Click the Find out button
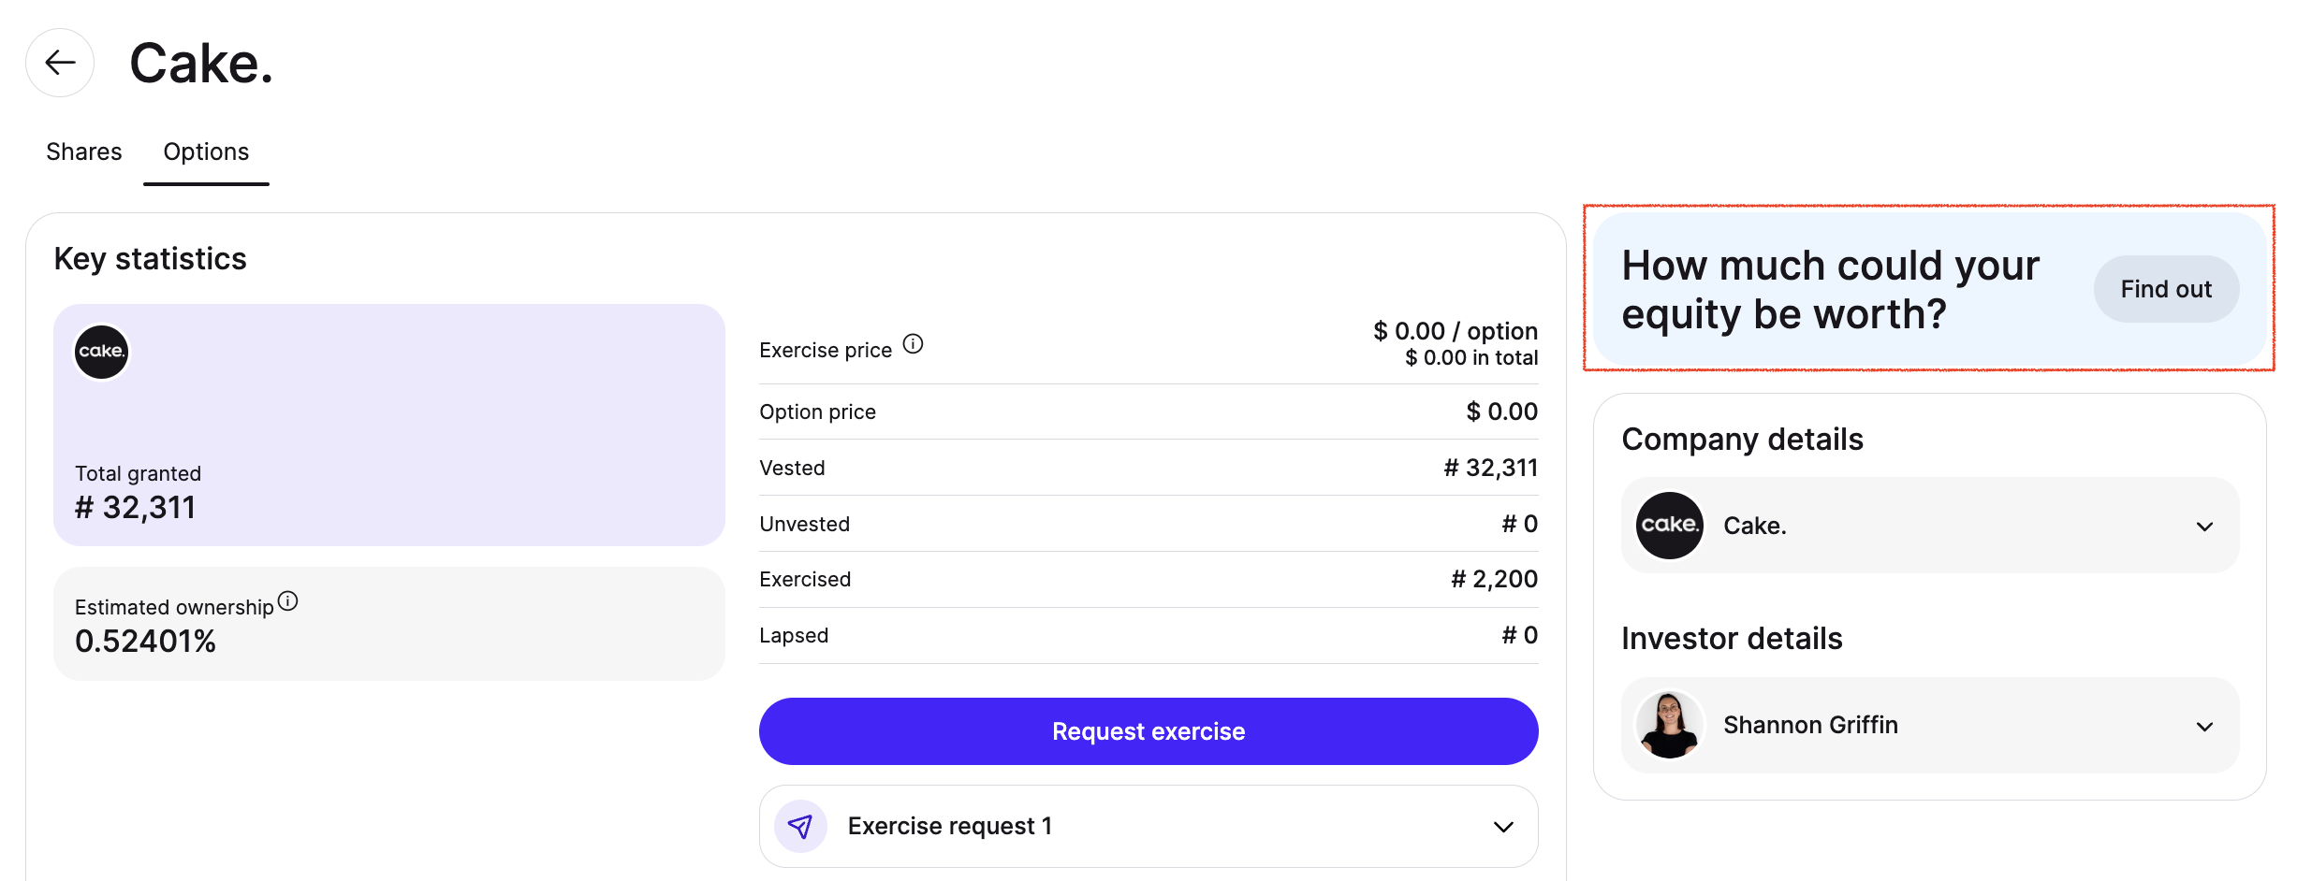 coord(2166,289)
